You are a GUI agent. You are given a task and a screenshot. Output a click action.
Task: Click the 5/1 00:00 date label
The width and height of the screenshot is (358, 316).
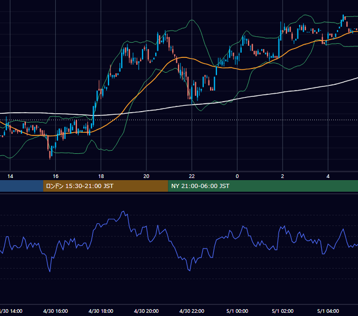click(237, 311)
